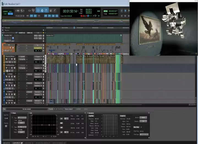Viewport: 198px width, 144px height.
Task: Toggle Polarity invert checkbox
Action: pyautogui.click(x=6, y=126)
